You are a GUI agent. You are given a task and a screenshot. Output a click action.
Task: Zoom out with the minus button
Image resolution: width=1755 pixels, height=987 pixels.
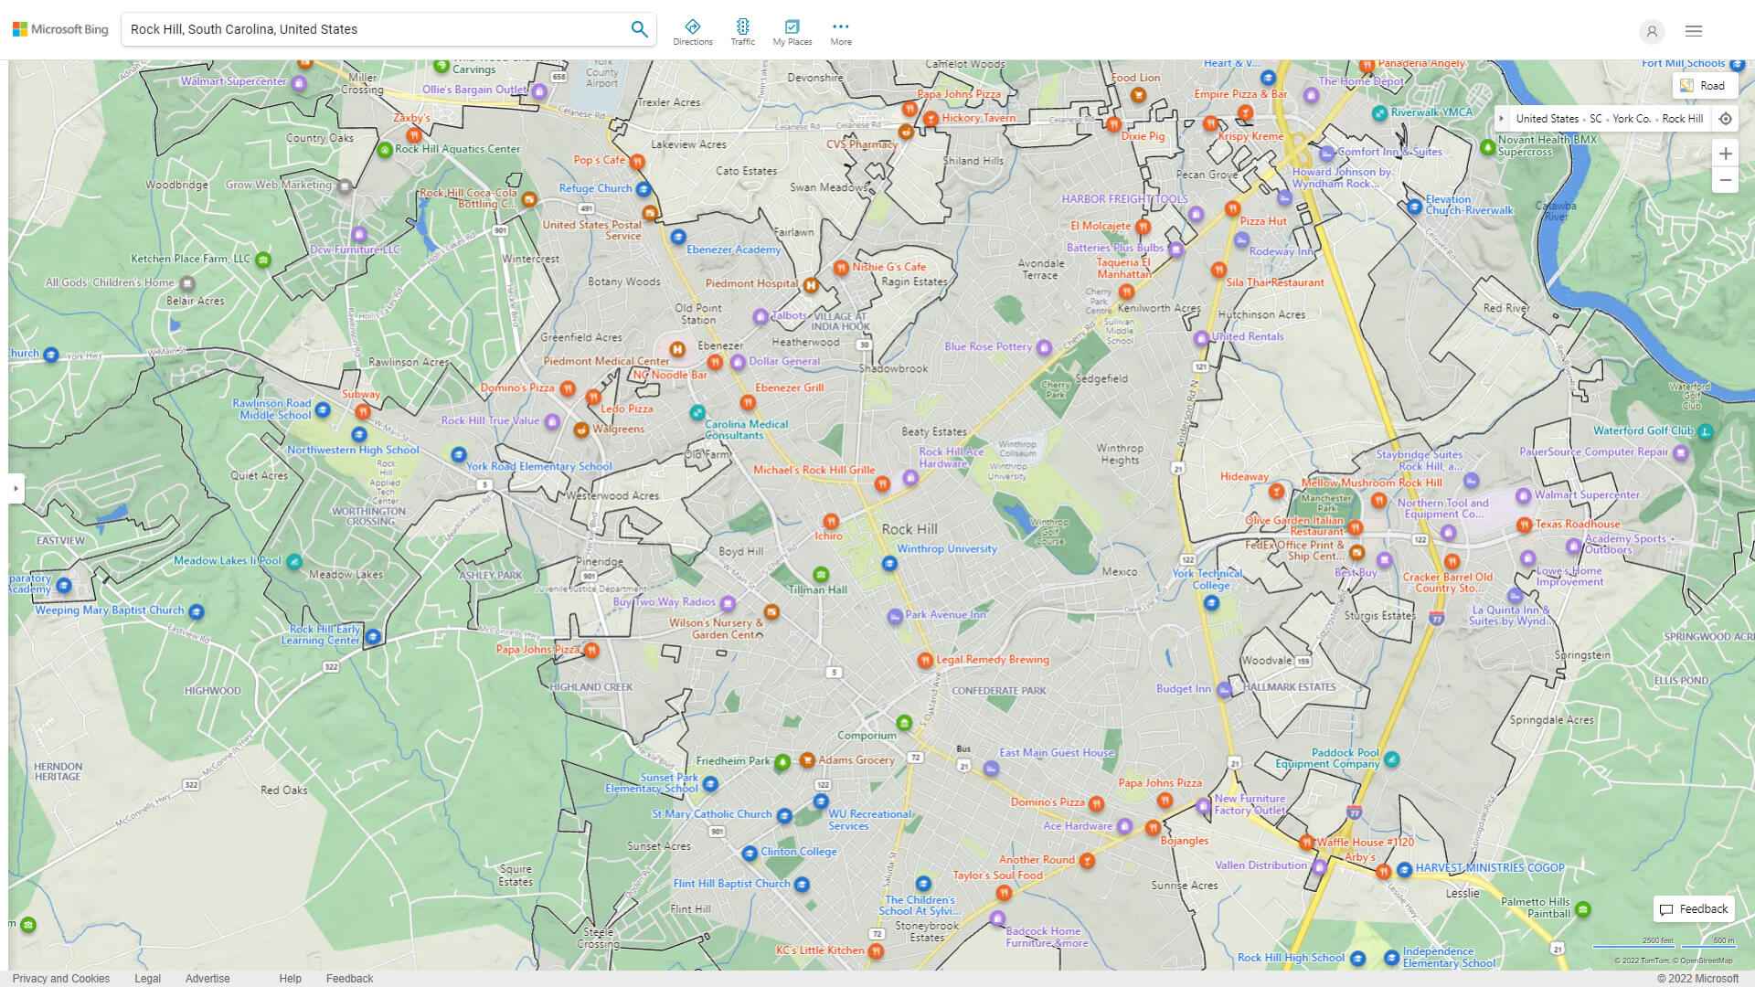click(x=1725, y=180)
